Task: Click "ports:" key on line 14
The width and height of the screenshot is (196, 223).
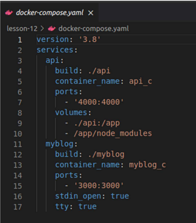Action: [x=69, y=175]
